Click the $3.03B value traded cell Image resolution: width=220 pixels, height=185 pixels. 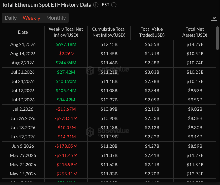pyautogui.click(x=152, y=72)
